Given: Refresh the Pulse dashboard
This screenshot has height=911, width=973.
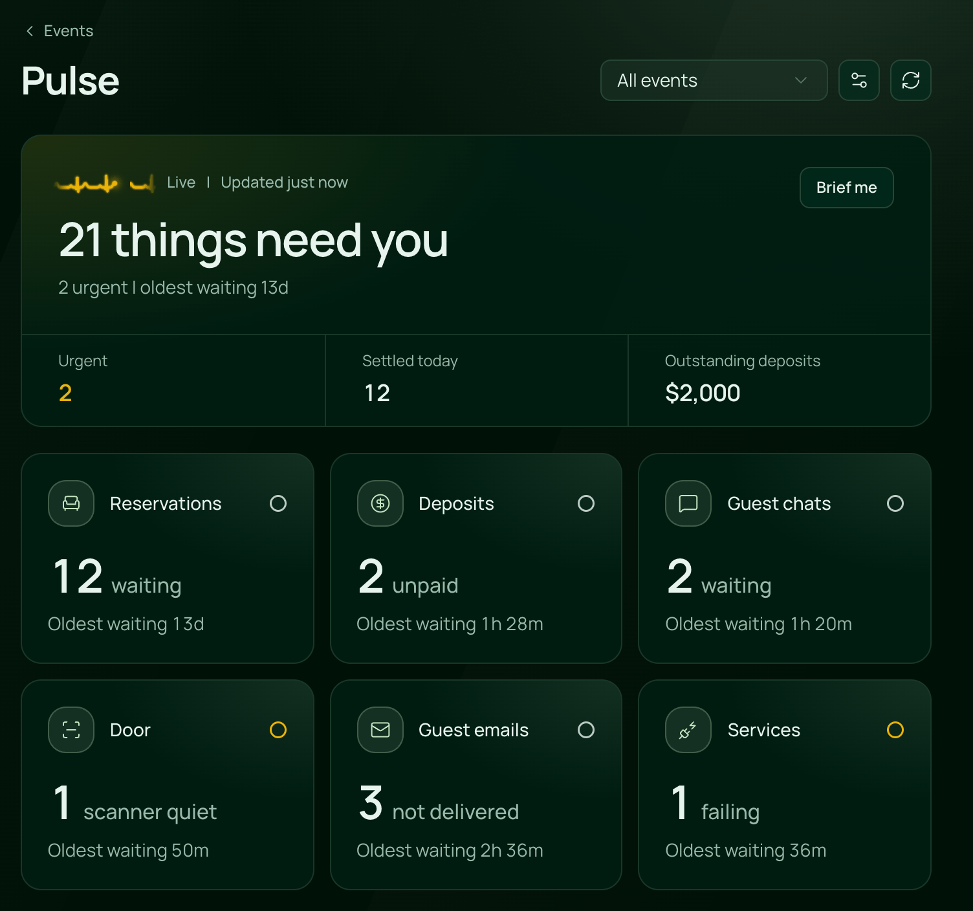Looking at the screenshot, I should click(910, 80).
